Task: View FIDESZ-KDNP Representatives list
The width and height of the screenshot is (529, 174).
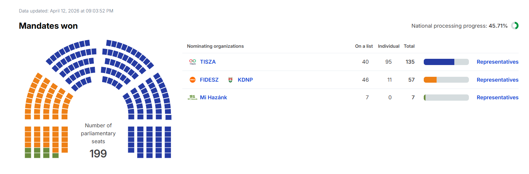Action: tap(497, 80)
